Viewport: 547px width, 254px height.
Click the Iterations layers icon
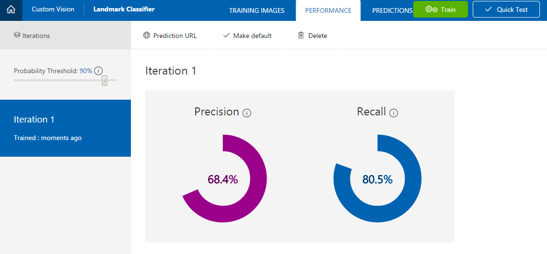pyautogui.click(x=17, y=35)
